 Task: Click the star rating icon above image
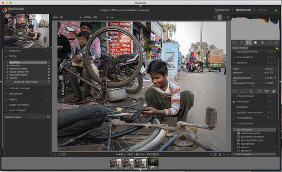coord(220,17)
